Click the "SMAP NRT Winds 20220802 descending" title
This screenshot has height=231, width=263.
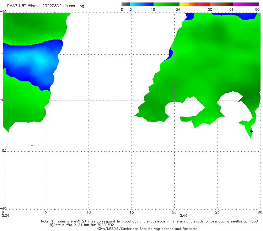click(45, 6)
